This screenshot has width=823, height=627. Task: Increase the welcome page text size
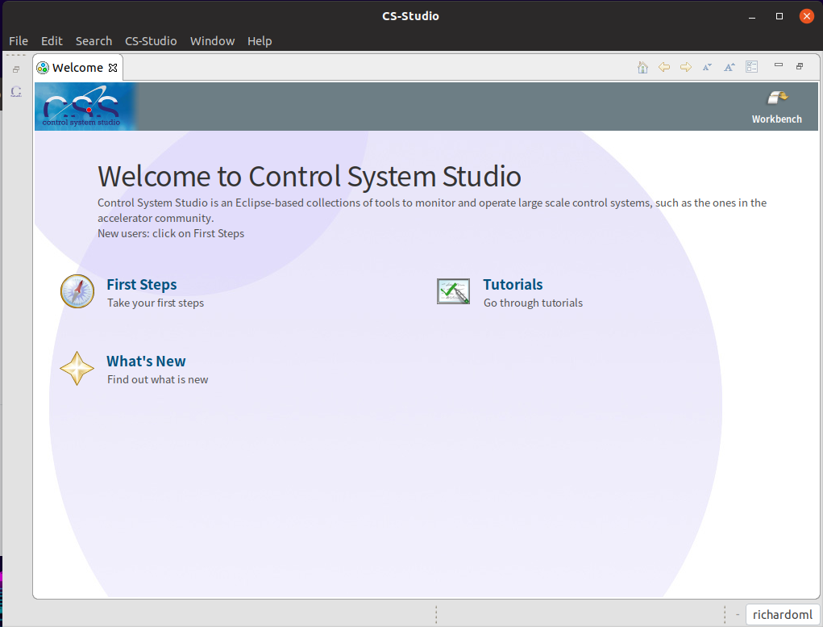click(x=729, y=67)
